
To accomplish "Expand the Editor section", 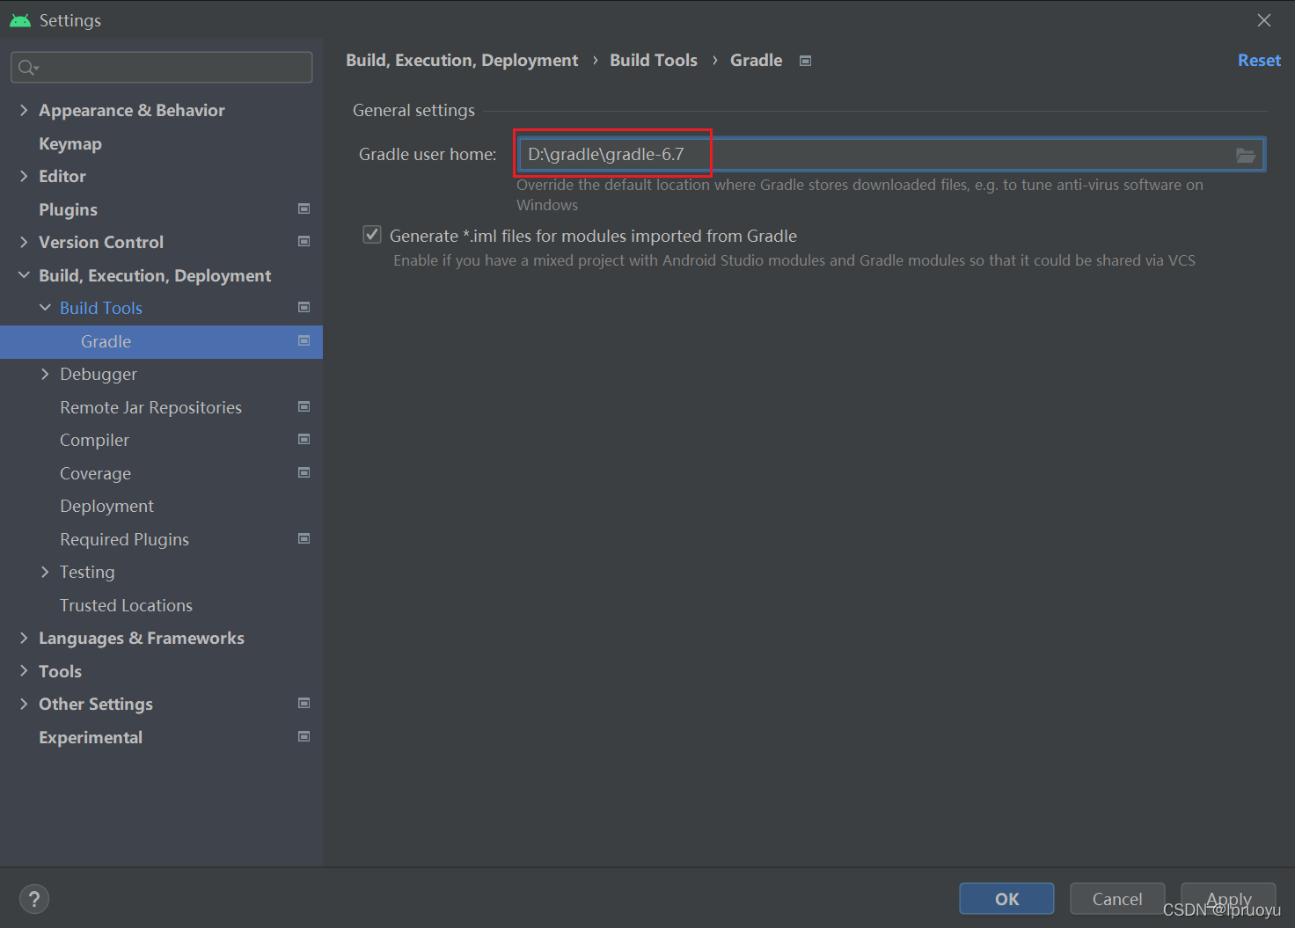I will (x=24, y=176).
